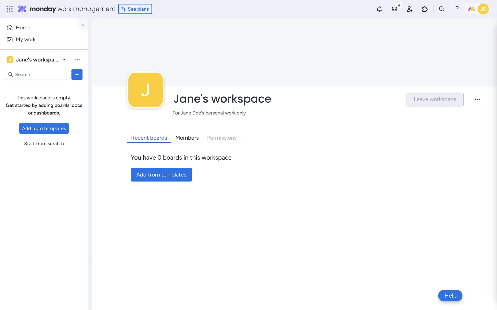Select the Recent boards tab

point(149,138)
